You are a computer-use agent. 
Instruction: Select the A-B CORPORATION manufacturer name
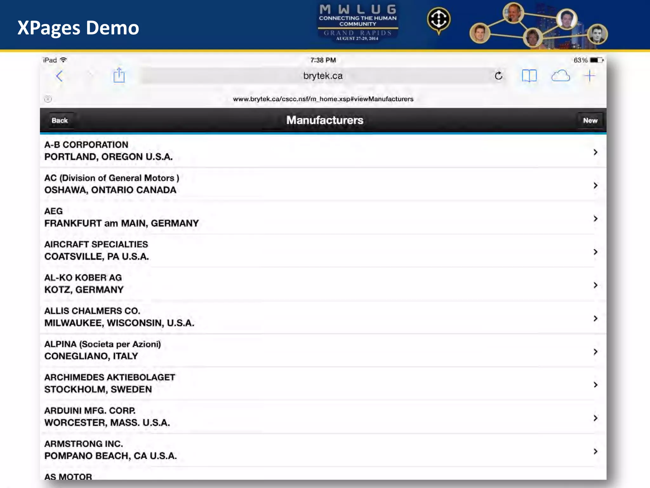click(x=86, y=145)
